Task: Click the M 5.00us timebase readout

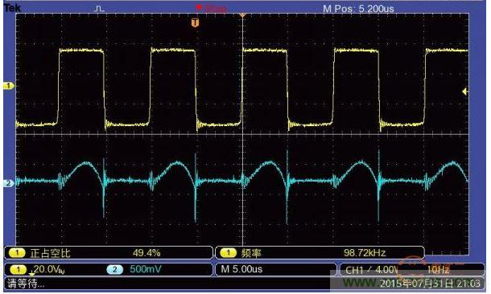Action: pos(241,269)
